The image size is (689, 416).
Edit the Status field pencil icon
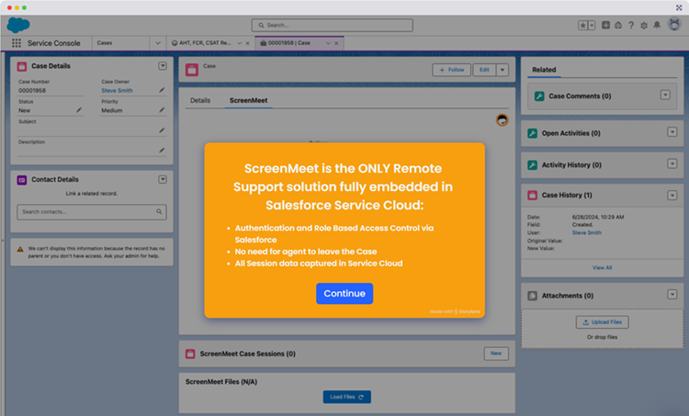(79, 110)
